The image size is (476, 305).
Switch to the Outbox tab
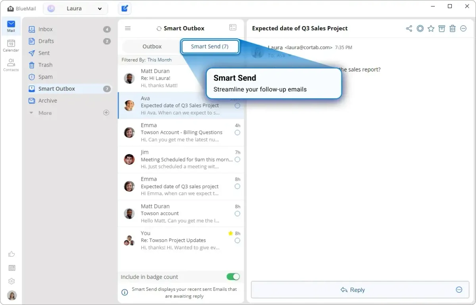tap(152, 46)
